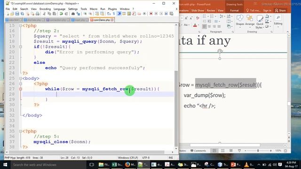The image size is (301, 169).
Task: Toggle Align Right in Paragraph group
Action: coord(214,26)
